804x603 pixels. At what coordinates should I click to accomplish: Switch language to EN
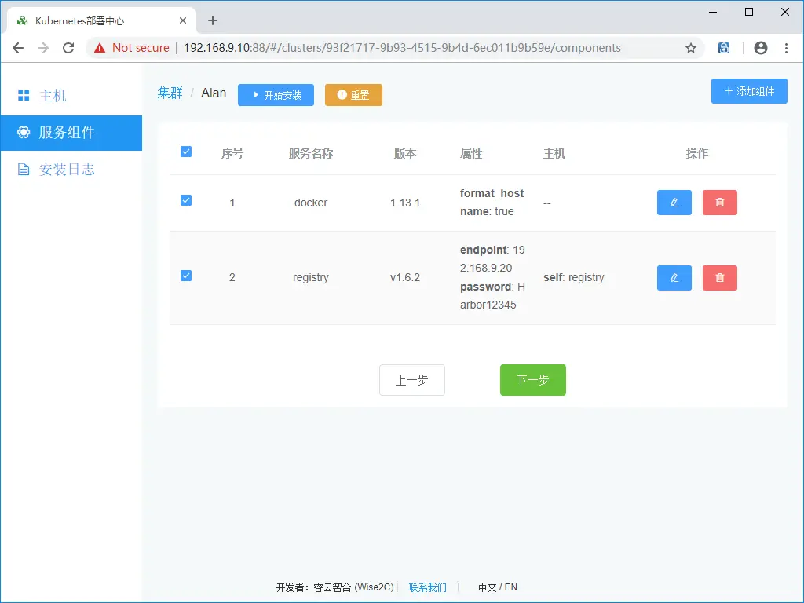point(510,587)
